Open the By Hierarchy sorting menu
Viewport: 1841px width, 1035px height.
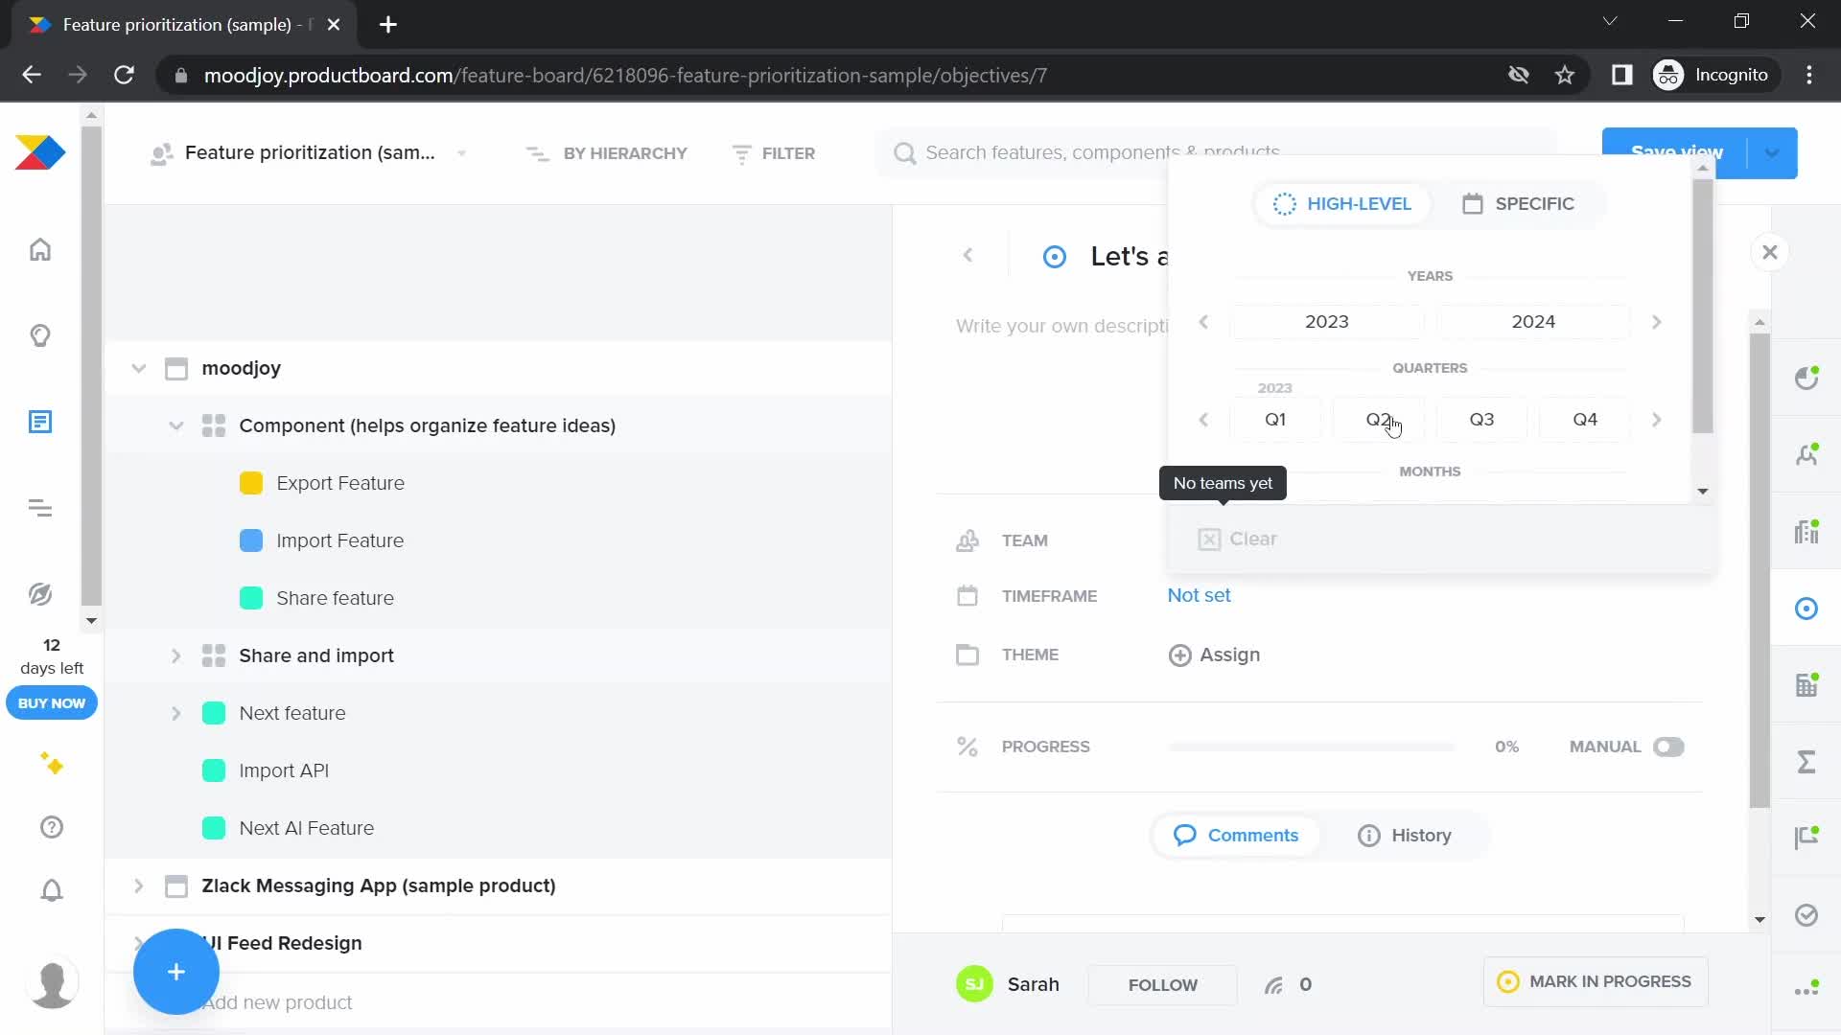(607, 153)
